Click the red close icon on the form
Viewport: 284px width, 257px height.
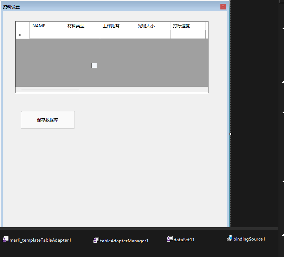(223, 6)
